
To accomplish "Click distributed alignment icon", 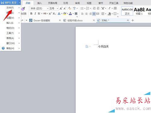I will click(x=98, y=14).
